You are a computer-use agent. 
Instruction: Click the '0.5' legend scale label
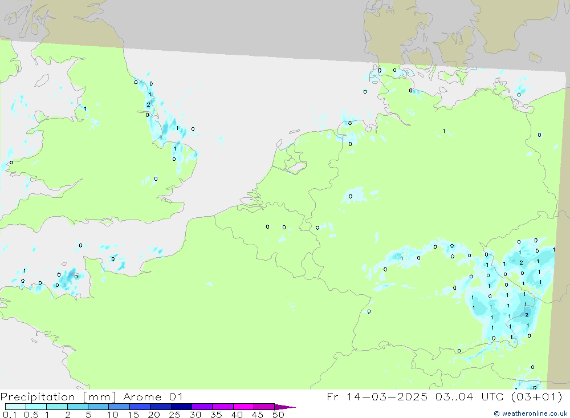(31, 415)
